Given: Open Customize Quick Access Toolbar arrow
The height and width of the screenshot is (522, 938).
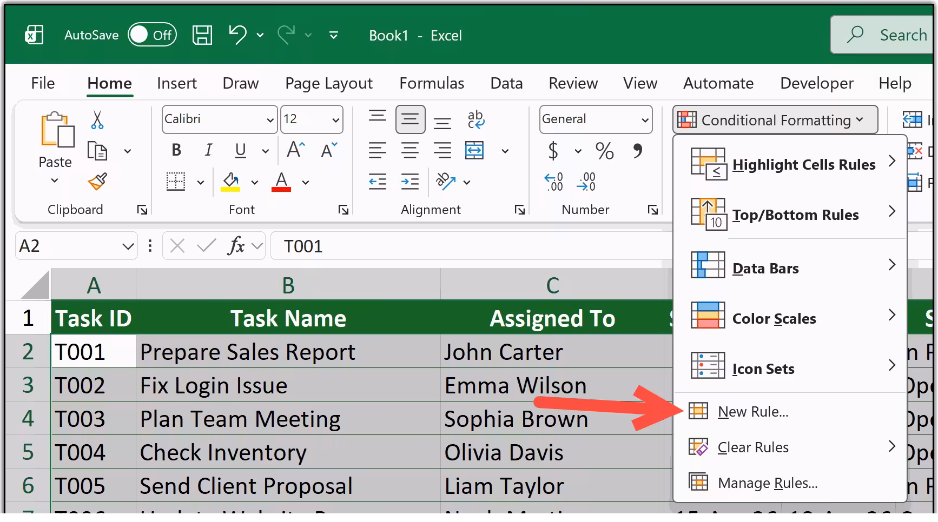Looking at the screenshot, I should pos(334,35).
